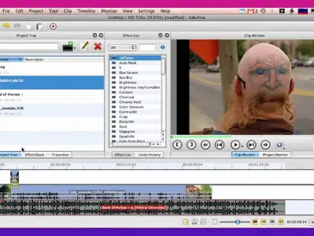Image resolution: width=314 pixels, height=236 pixels.
Task: Open the Gmail icon in the Mac menu bar
Action: click(x=251, y=11)
